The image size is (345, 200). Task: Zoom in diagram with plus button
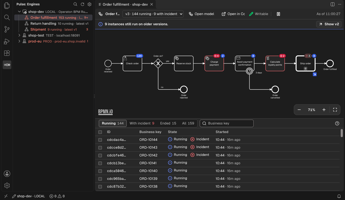[x=324, y=110]
